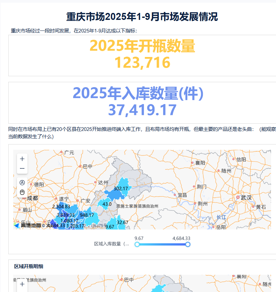276x292 pixels.
Task: Click the 武汉 city marker on the map
Action: 238,198
